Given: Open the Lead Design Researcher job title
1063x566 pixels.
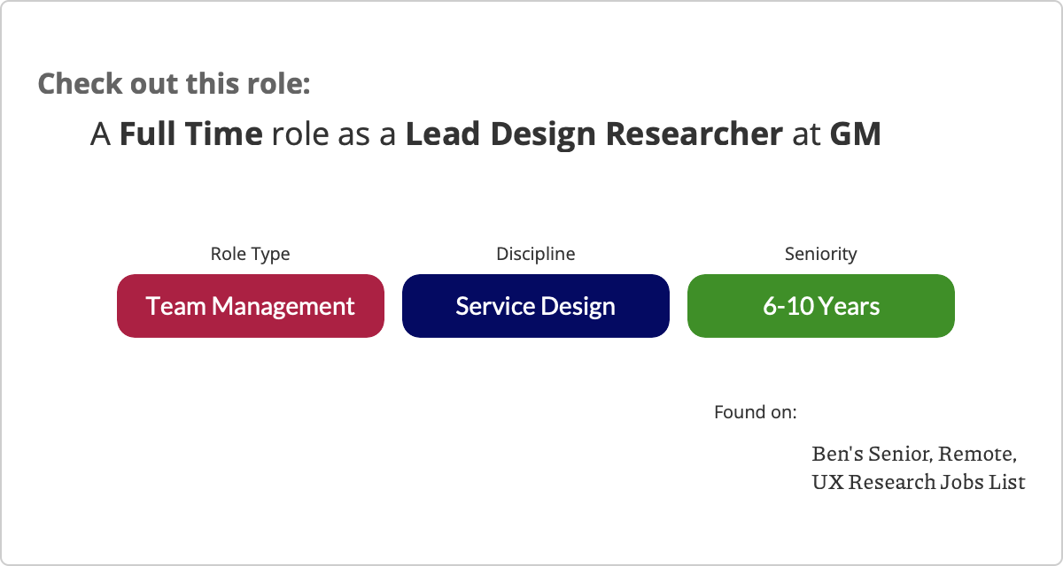Looking at the screenshot, I should (594, 134).
